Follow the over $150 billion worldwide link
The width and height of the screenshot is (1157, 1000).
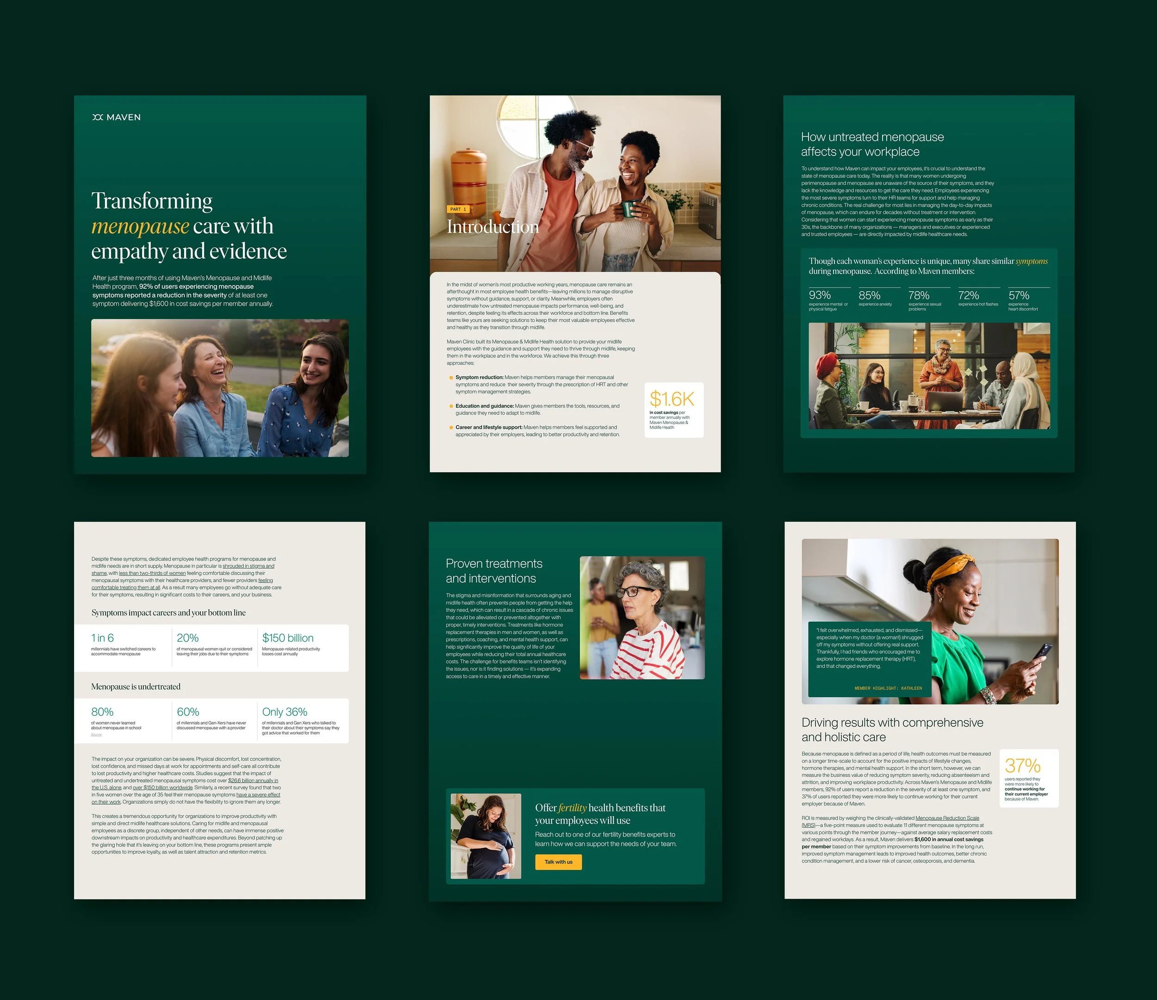pyautogui.click(x=162, y=787)
